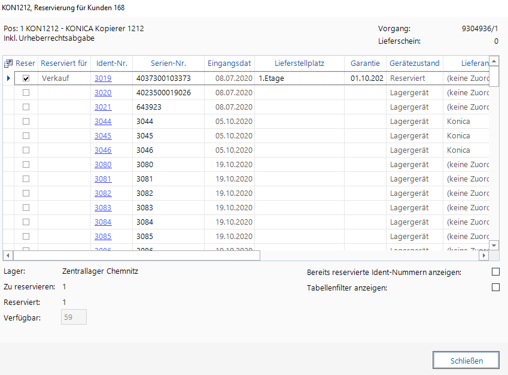Screen dimensions: 508x375
Task: Uncheck reservation checkbox for Ident 3019
Action: point(26,78)
